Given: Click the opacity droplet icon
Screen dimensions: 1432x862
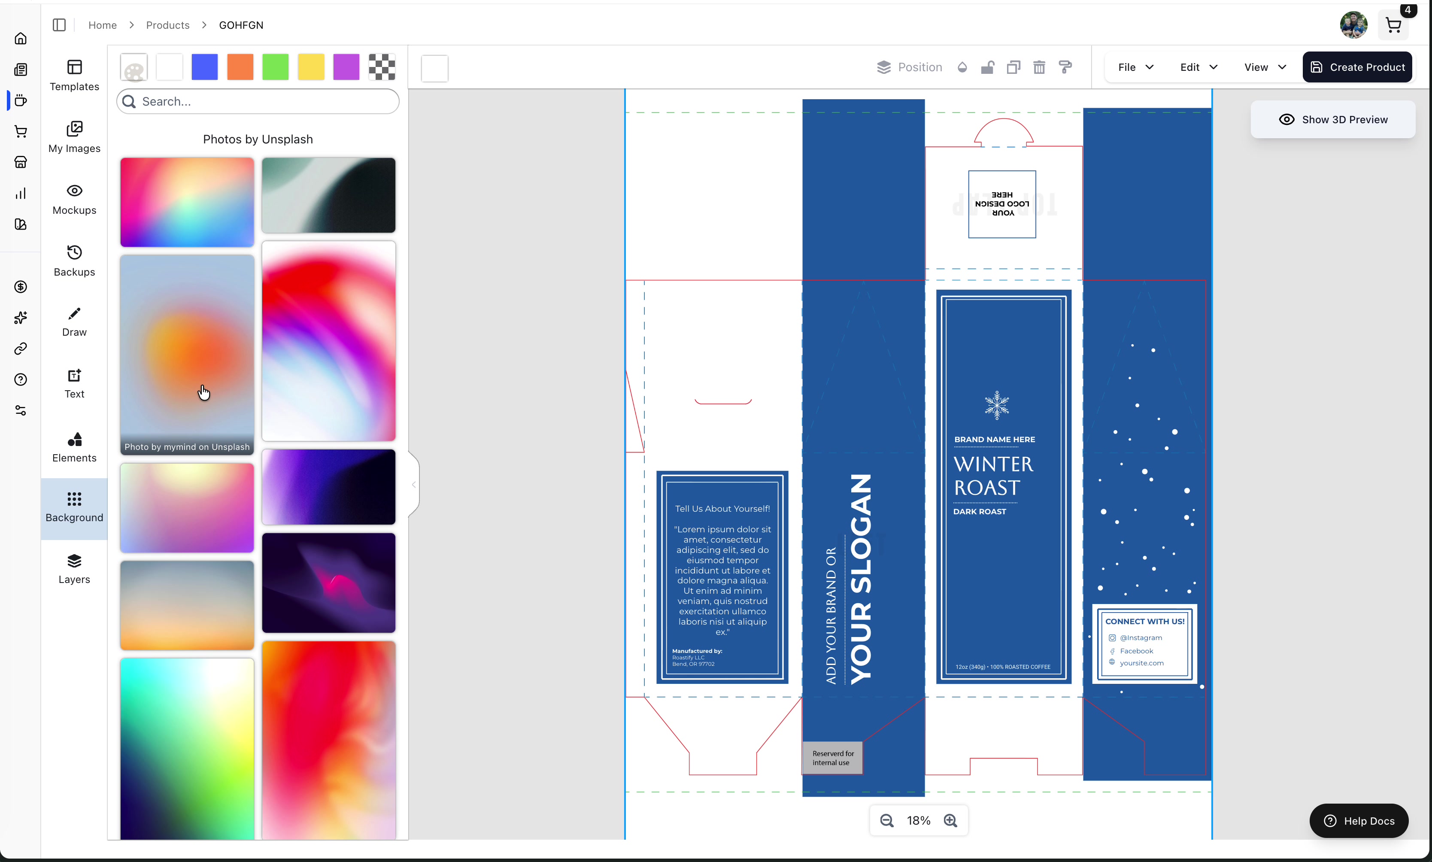Looking at the screenshot, I should [962, 67].
